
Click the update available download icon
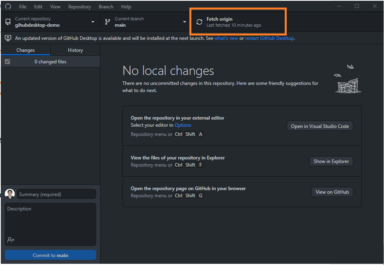point(8,38)
